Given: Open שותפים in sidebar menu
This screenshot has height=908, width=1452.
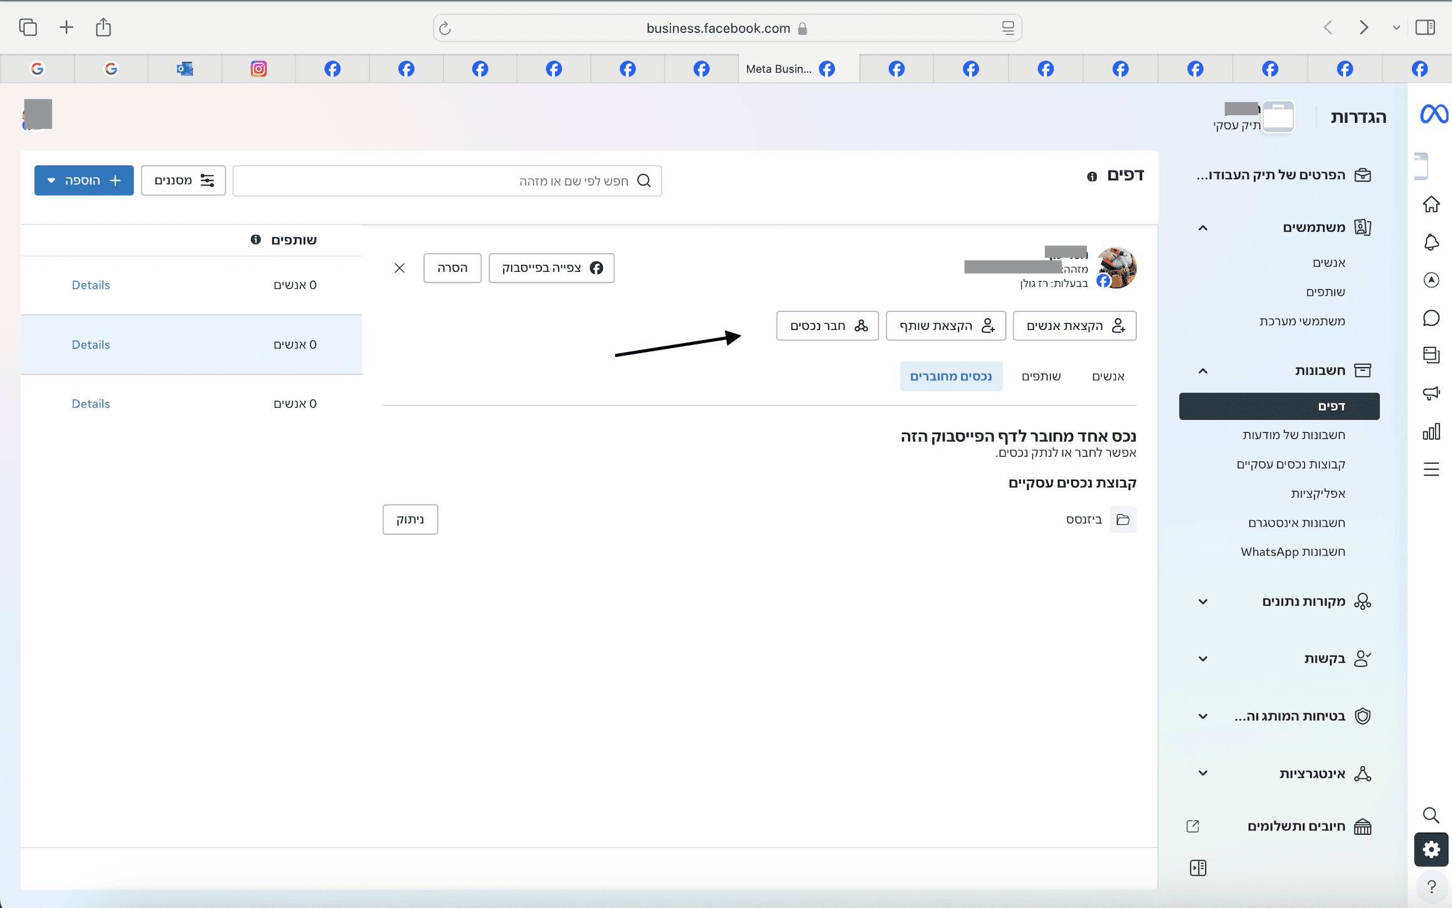Looking at the screenshot, I should [1325, 292].
